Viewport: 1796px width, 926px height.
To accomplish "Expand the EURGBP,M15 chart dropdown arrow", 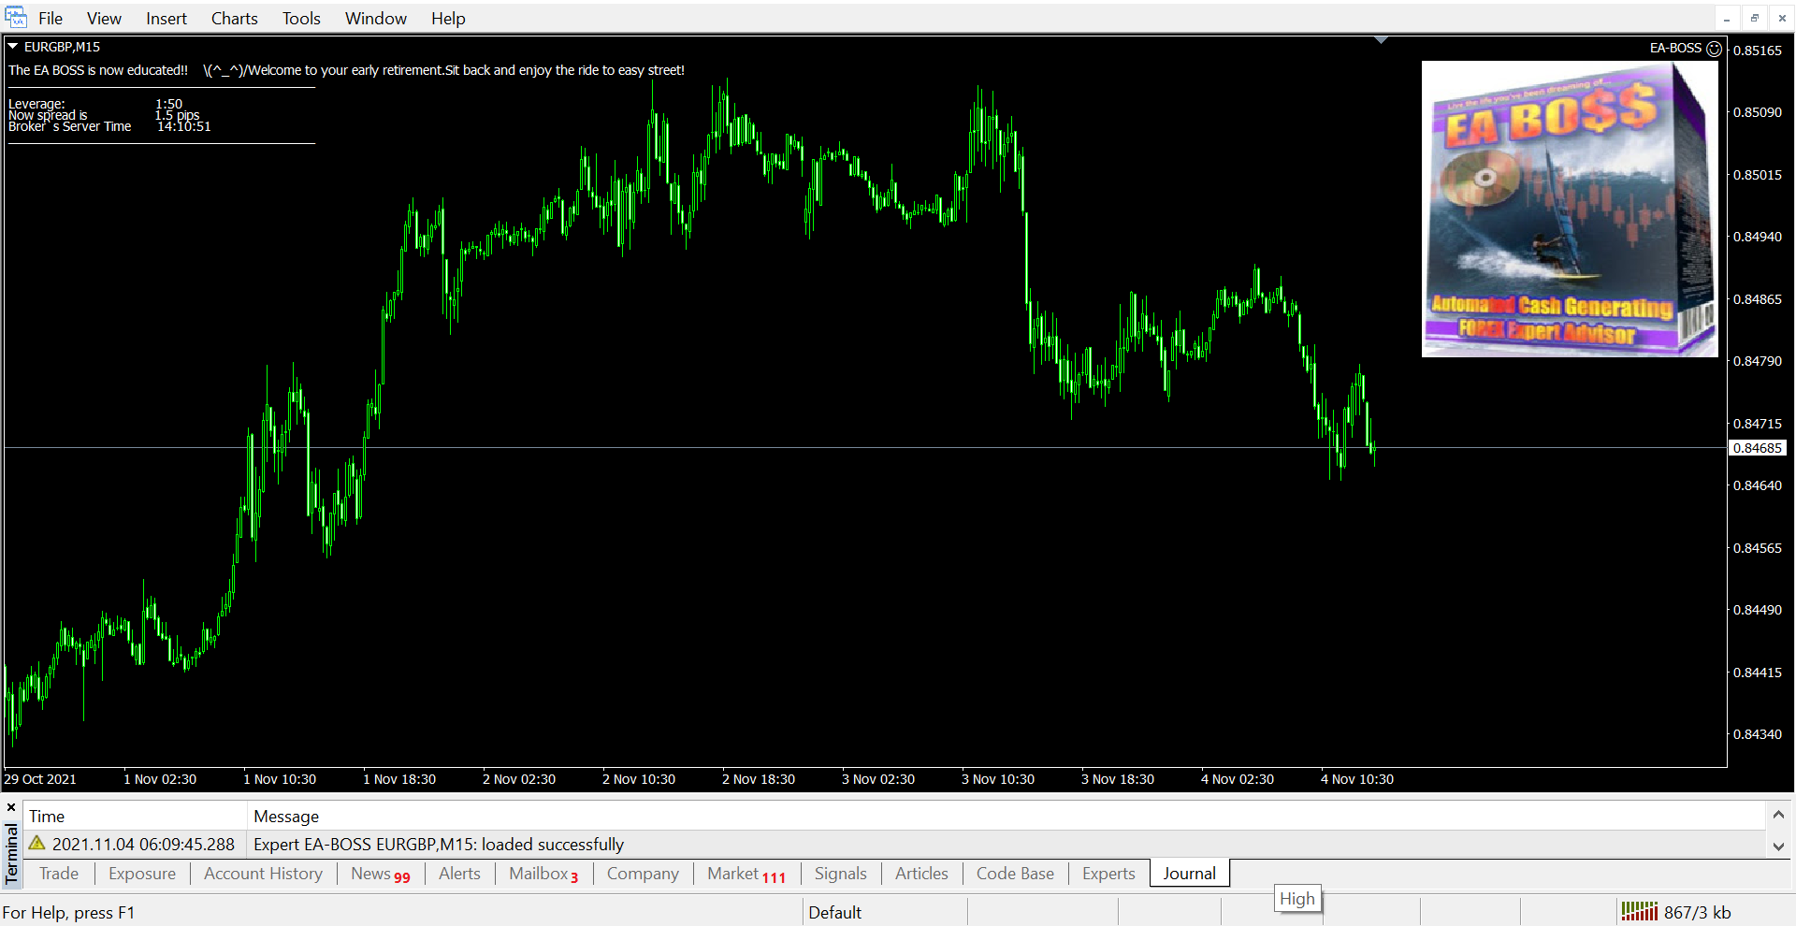I will pos(13,47).
